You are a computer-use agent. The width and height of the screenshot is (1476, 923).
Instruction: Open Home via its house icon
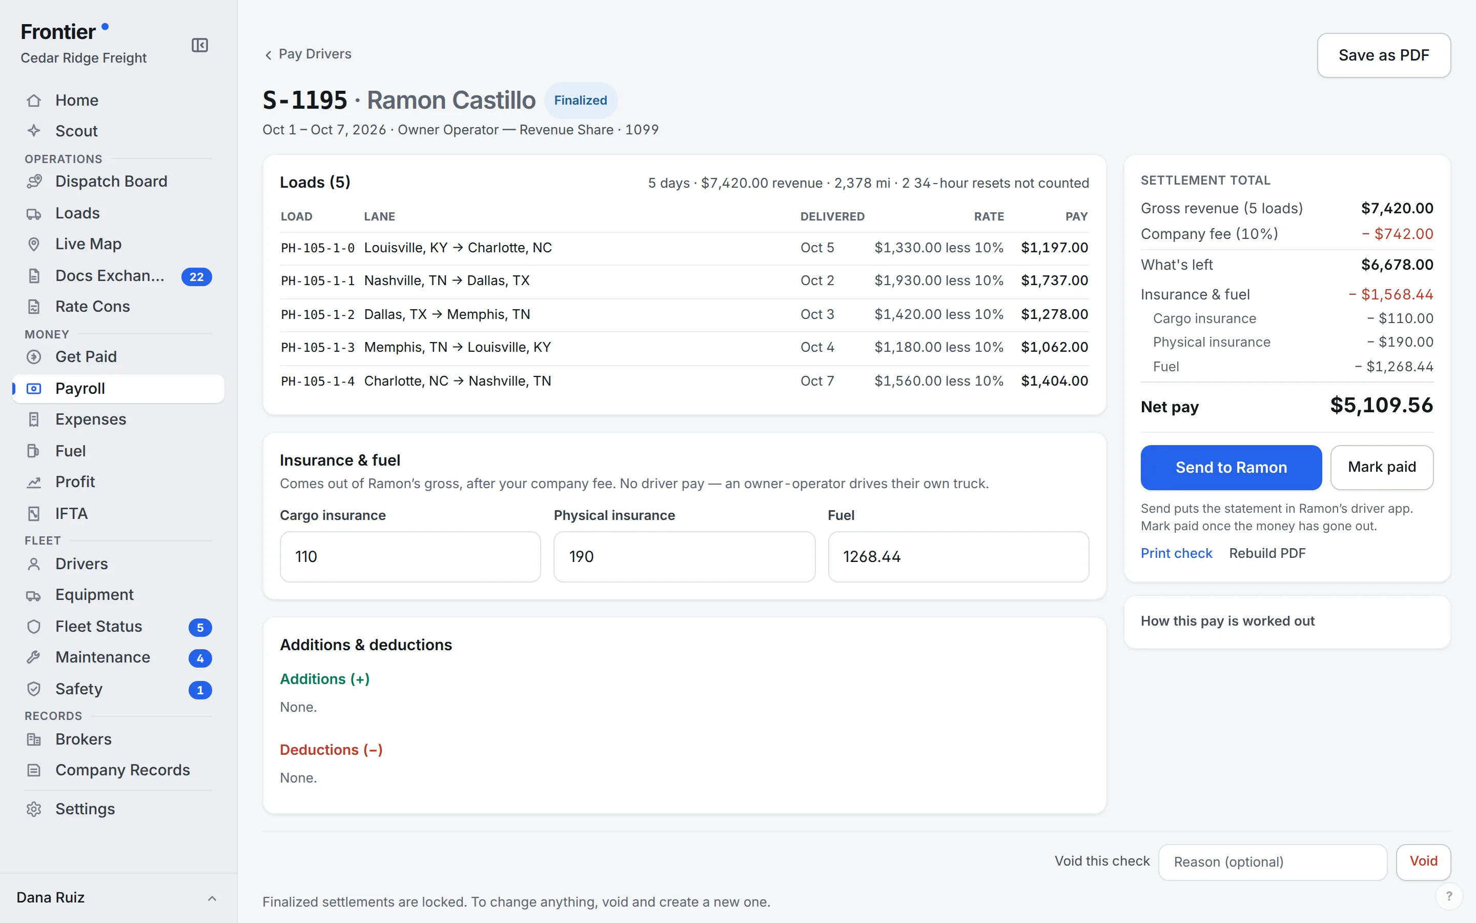(x=34, y=100)
